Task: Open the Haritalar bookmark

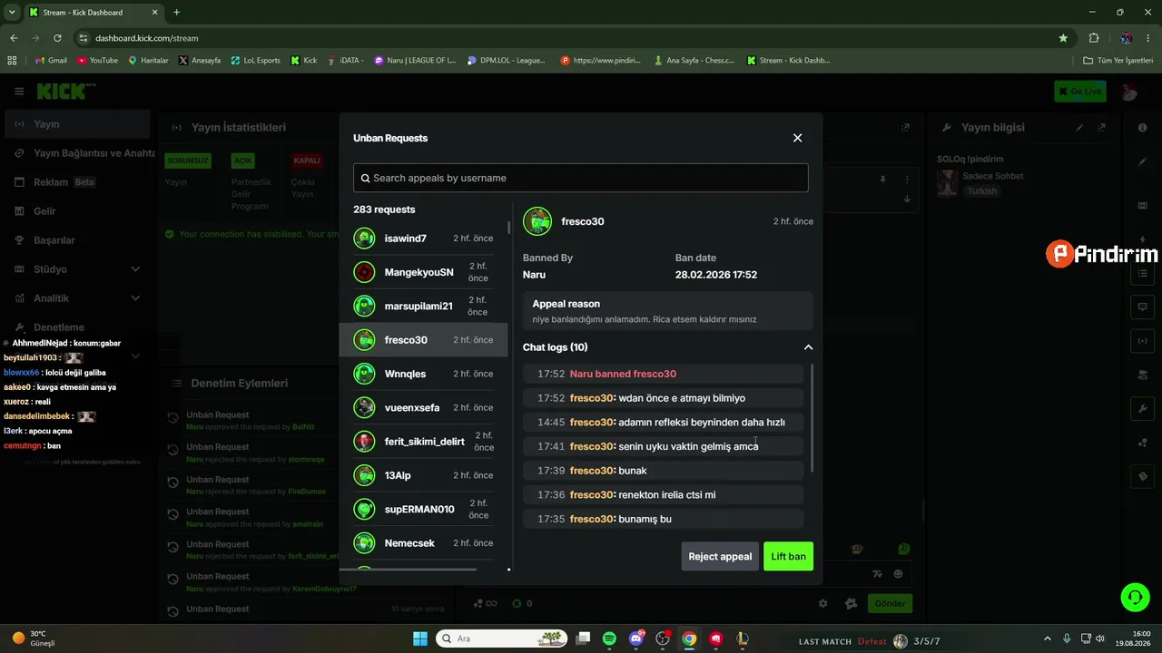Action: [x=148, y=61]
